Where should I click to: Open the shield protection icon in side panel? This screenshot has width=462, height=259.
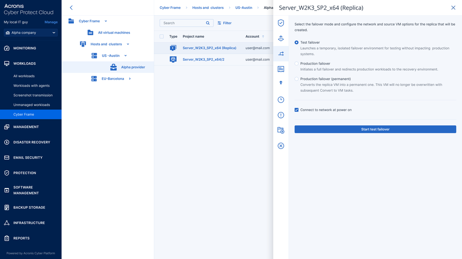(281, 23)
